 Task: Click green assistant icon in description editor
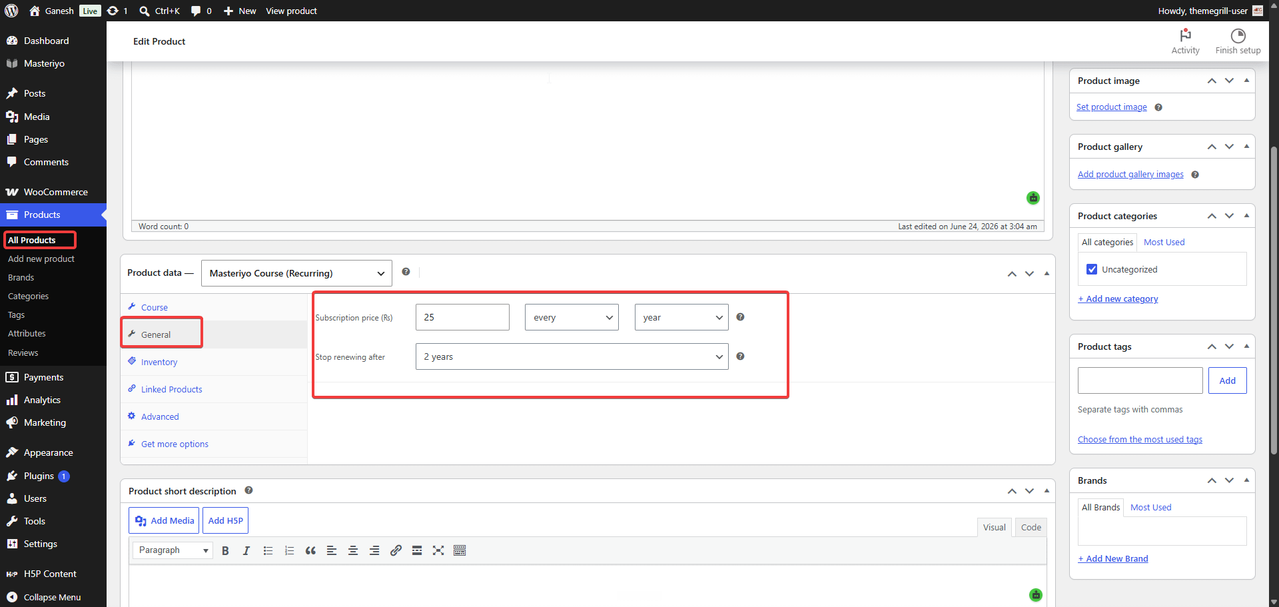click(x=1033, y=198)
